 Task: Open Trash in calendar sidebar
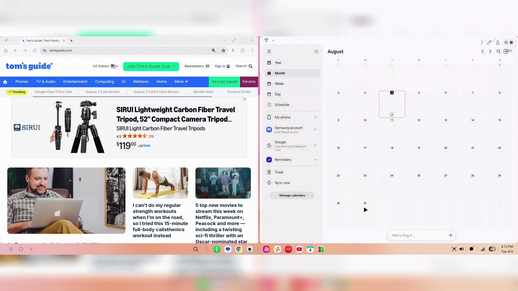pyautogui.click(x=292, y=172)
